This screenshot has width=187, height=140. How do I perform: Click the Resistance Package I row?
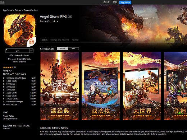click(19, 102)
